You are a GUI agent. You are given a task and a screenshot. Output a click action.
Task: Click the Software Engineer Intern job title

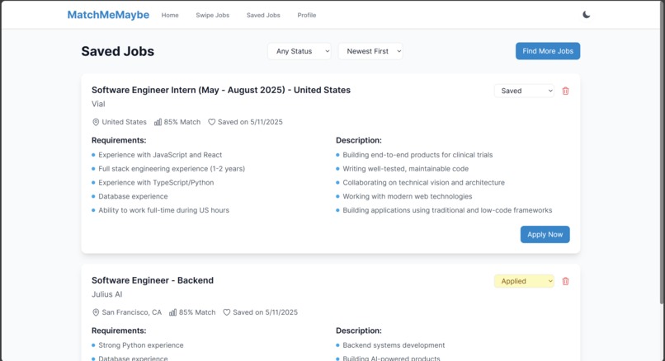click(221, 90)
